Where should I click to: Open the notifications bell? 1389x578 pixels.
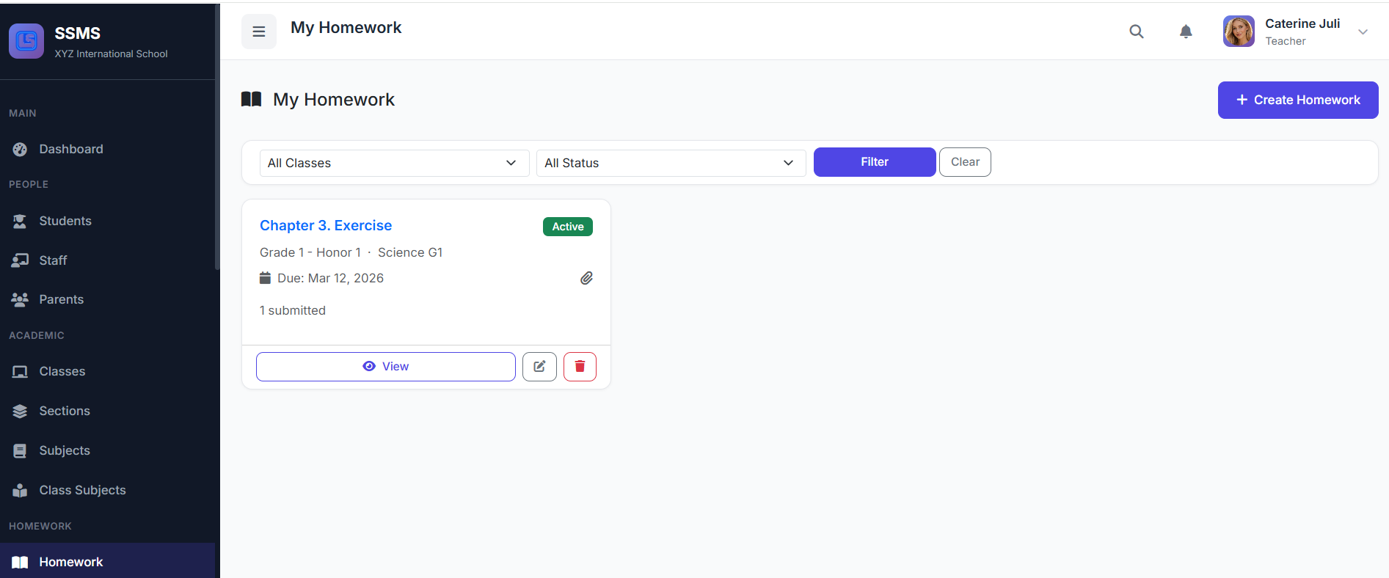click(x=1186, y=32)
